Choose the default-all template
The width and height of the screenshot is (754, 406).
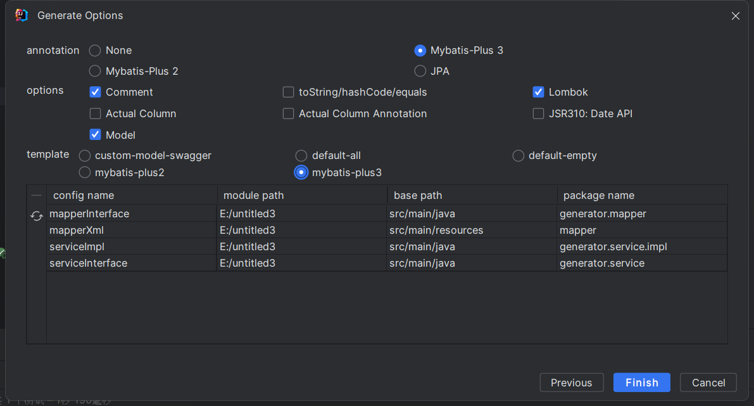coord(301,156)
